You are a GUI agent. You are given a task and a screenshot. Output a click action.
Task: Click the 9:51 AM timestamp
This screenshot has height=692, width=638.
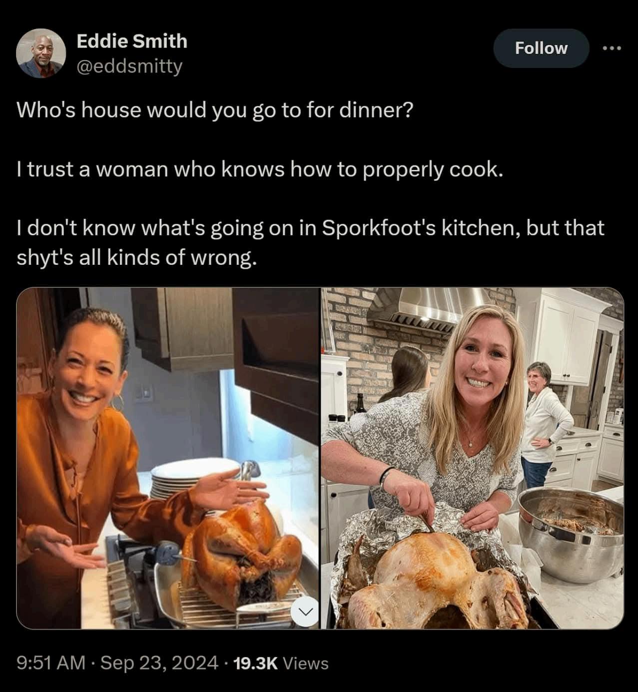click(50, 663)
